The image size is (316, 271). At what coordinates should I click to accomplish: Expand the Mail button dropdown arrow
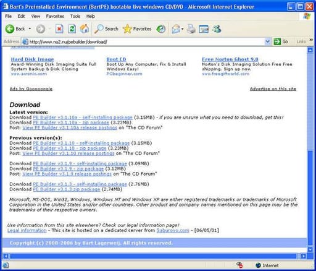coord(182,29)
